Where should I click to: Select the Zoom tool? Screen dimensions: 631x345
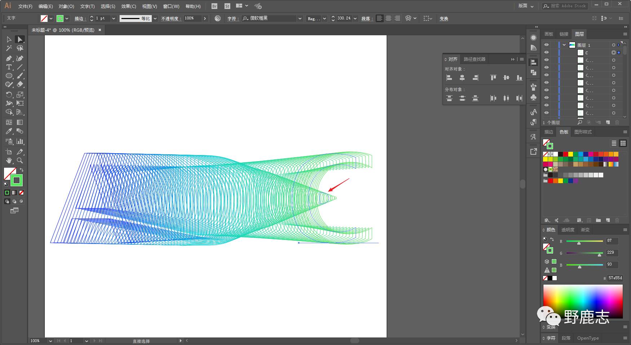[20, 160]
